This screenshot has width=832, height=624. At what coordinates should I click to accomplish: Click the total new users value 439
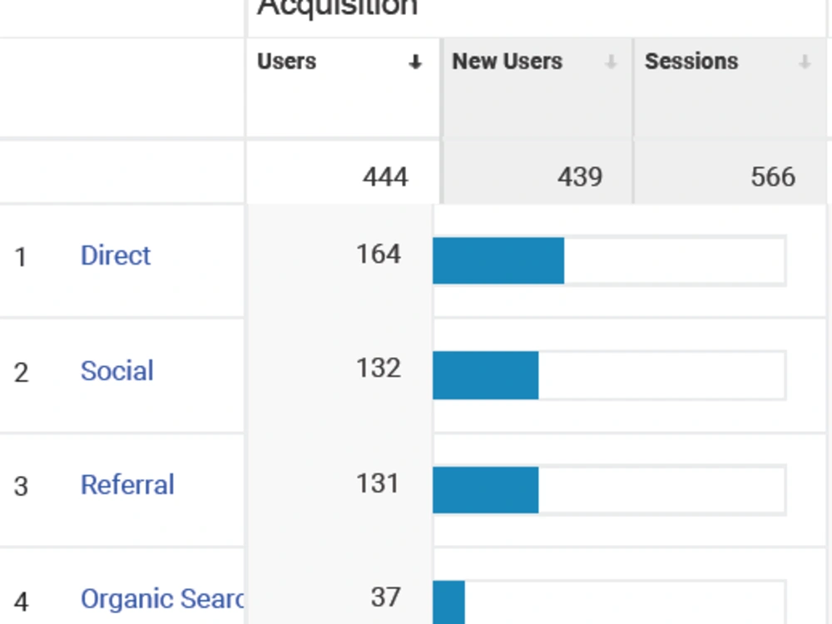point(580,176)
